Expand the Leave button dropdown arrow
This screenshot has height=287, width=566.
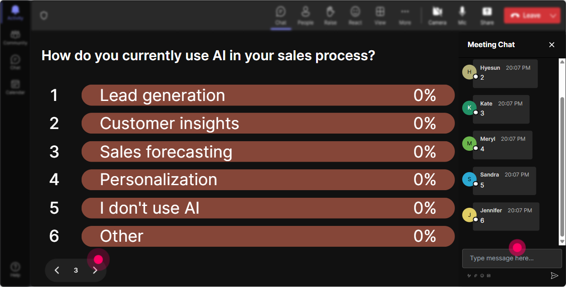point(553,15)
